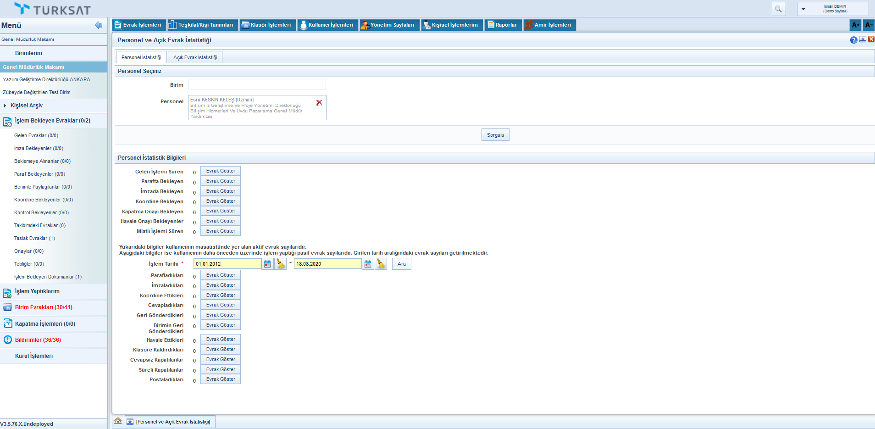The image size is (875, 429).
Task: Collapse the Menü sidebar with arrow icon
Action: pyautogui.click(x=98, y=25)
